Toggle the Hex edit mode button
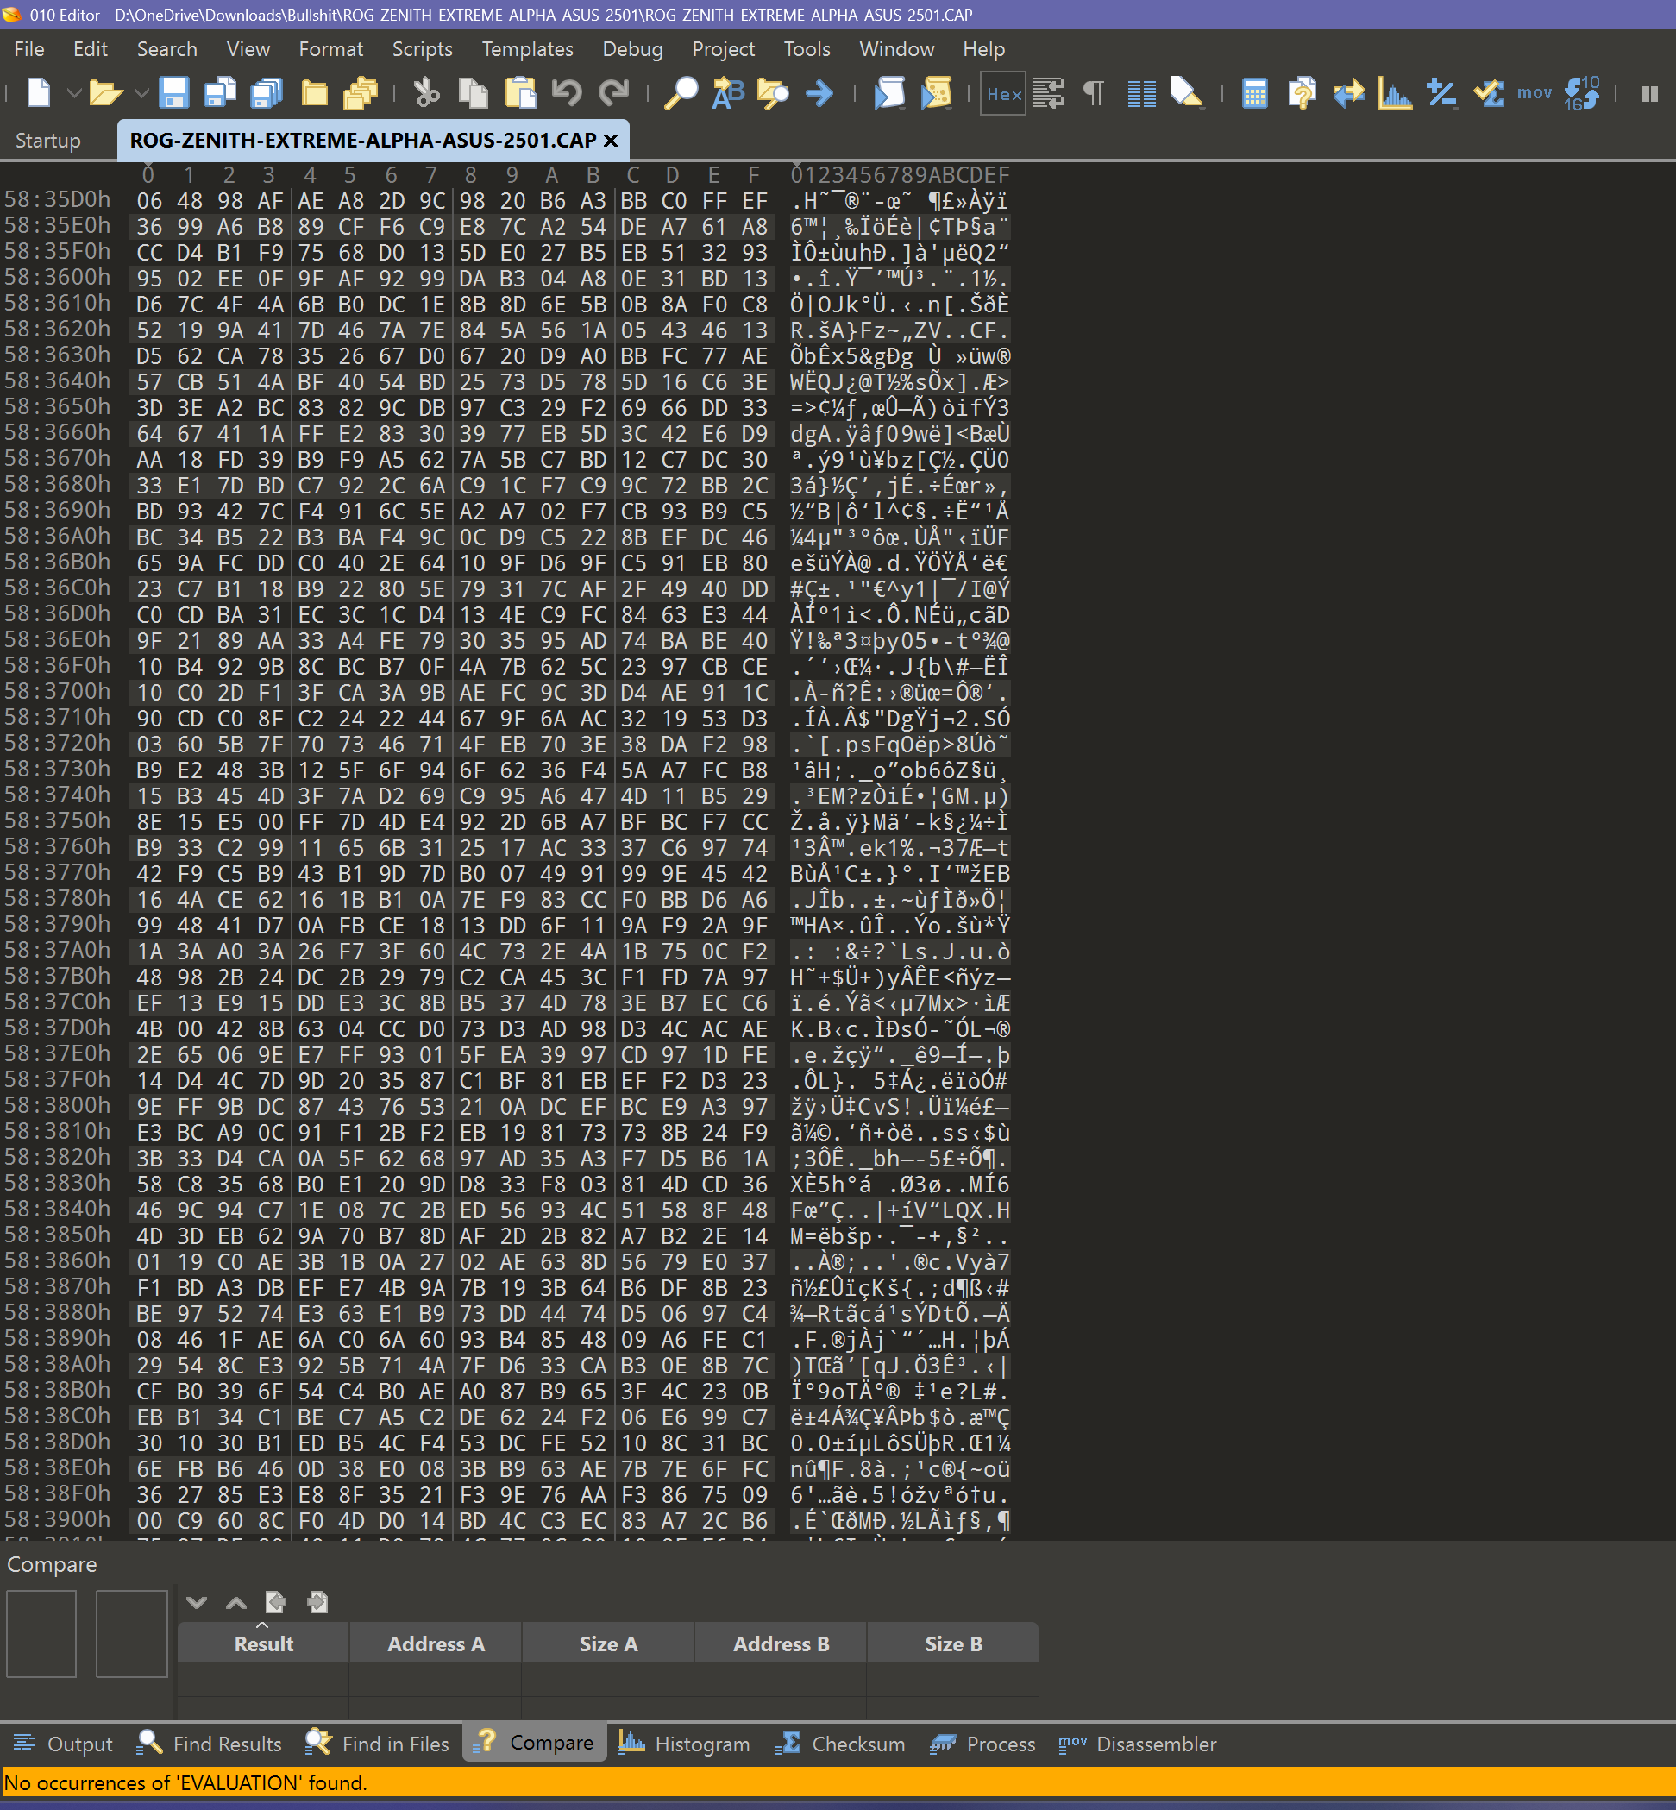 pos(1003,93)
